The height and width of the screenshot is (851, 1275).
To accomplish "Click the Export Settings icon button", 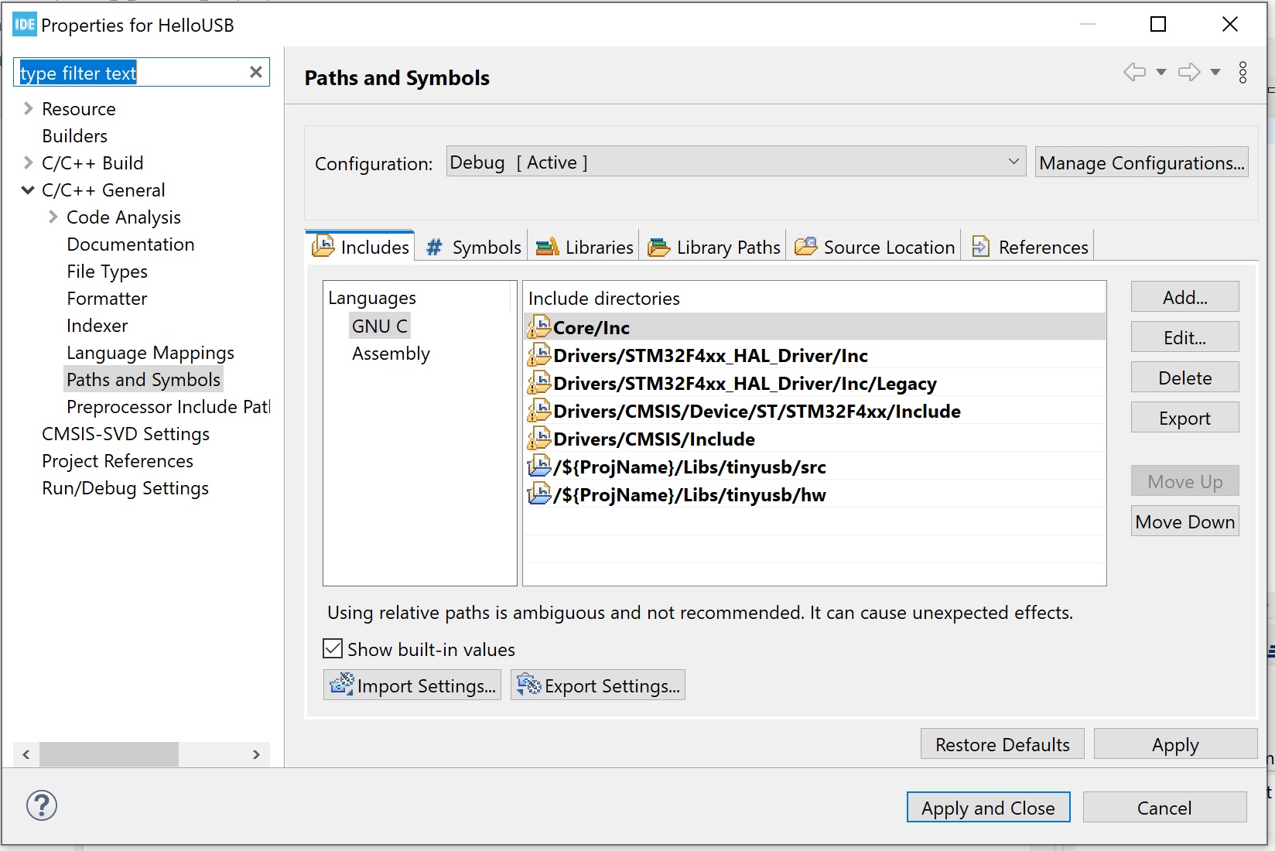I will [x=528, y=685].
